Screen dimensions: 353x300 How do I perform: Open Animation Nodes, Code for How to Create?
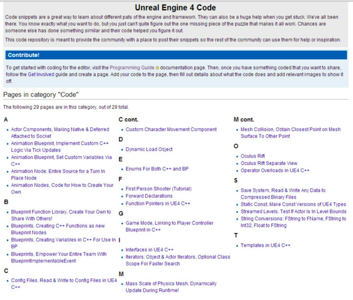62,189
